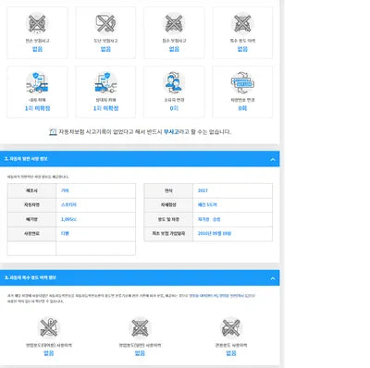
Task: Collapse section 2 vehicle general specifications
Action: click(273, 159)
